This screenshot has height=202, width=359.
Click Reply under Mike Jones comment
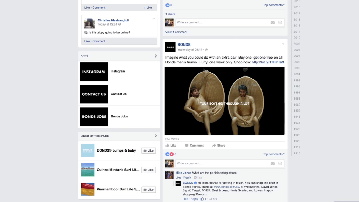click(187, 177)
